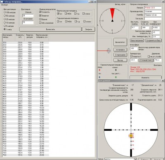This screenshot has width=165, height=160.
Task: Select the 100 метров distance step option
Action: 9,12
